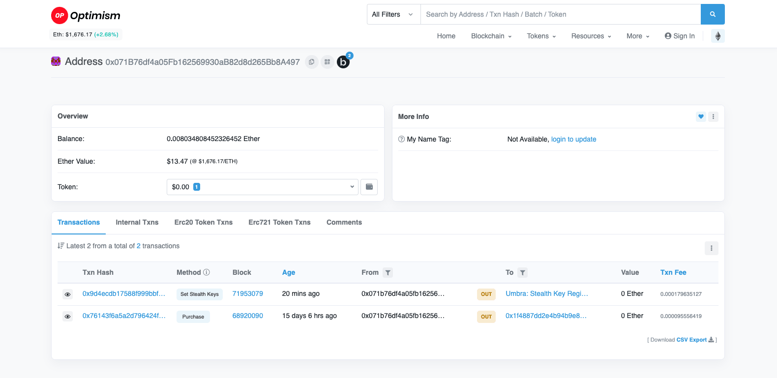
Task: Click the Set Stealth Keys method badge
Action: pos(200,294)
